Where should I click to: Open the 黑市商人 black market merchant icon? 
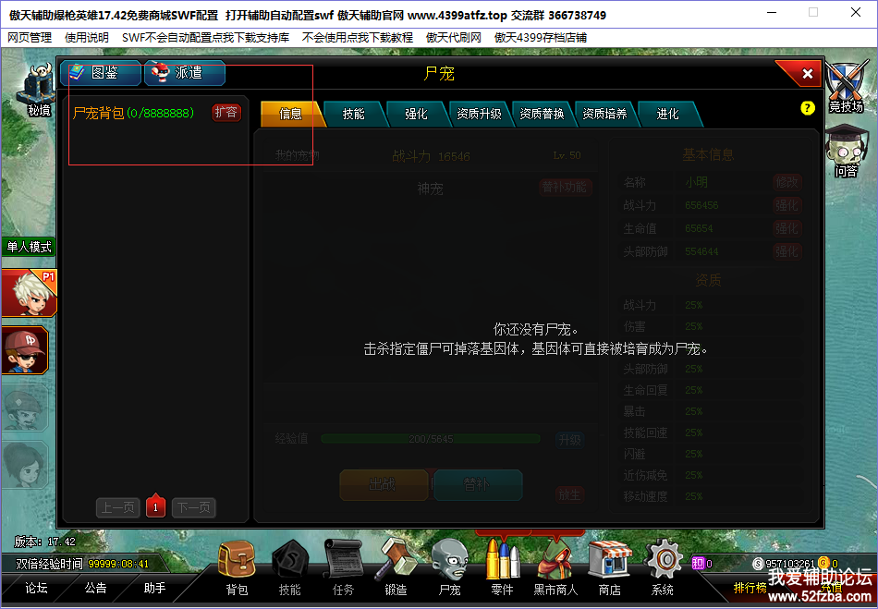point(555,567)
